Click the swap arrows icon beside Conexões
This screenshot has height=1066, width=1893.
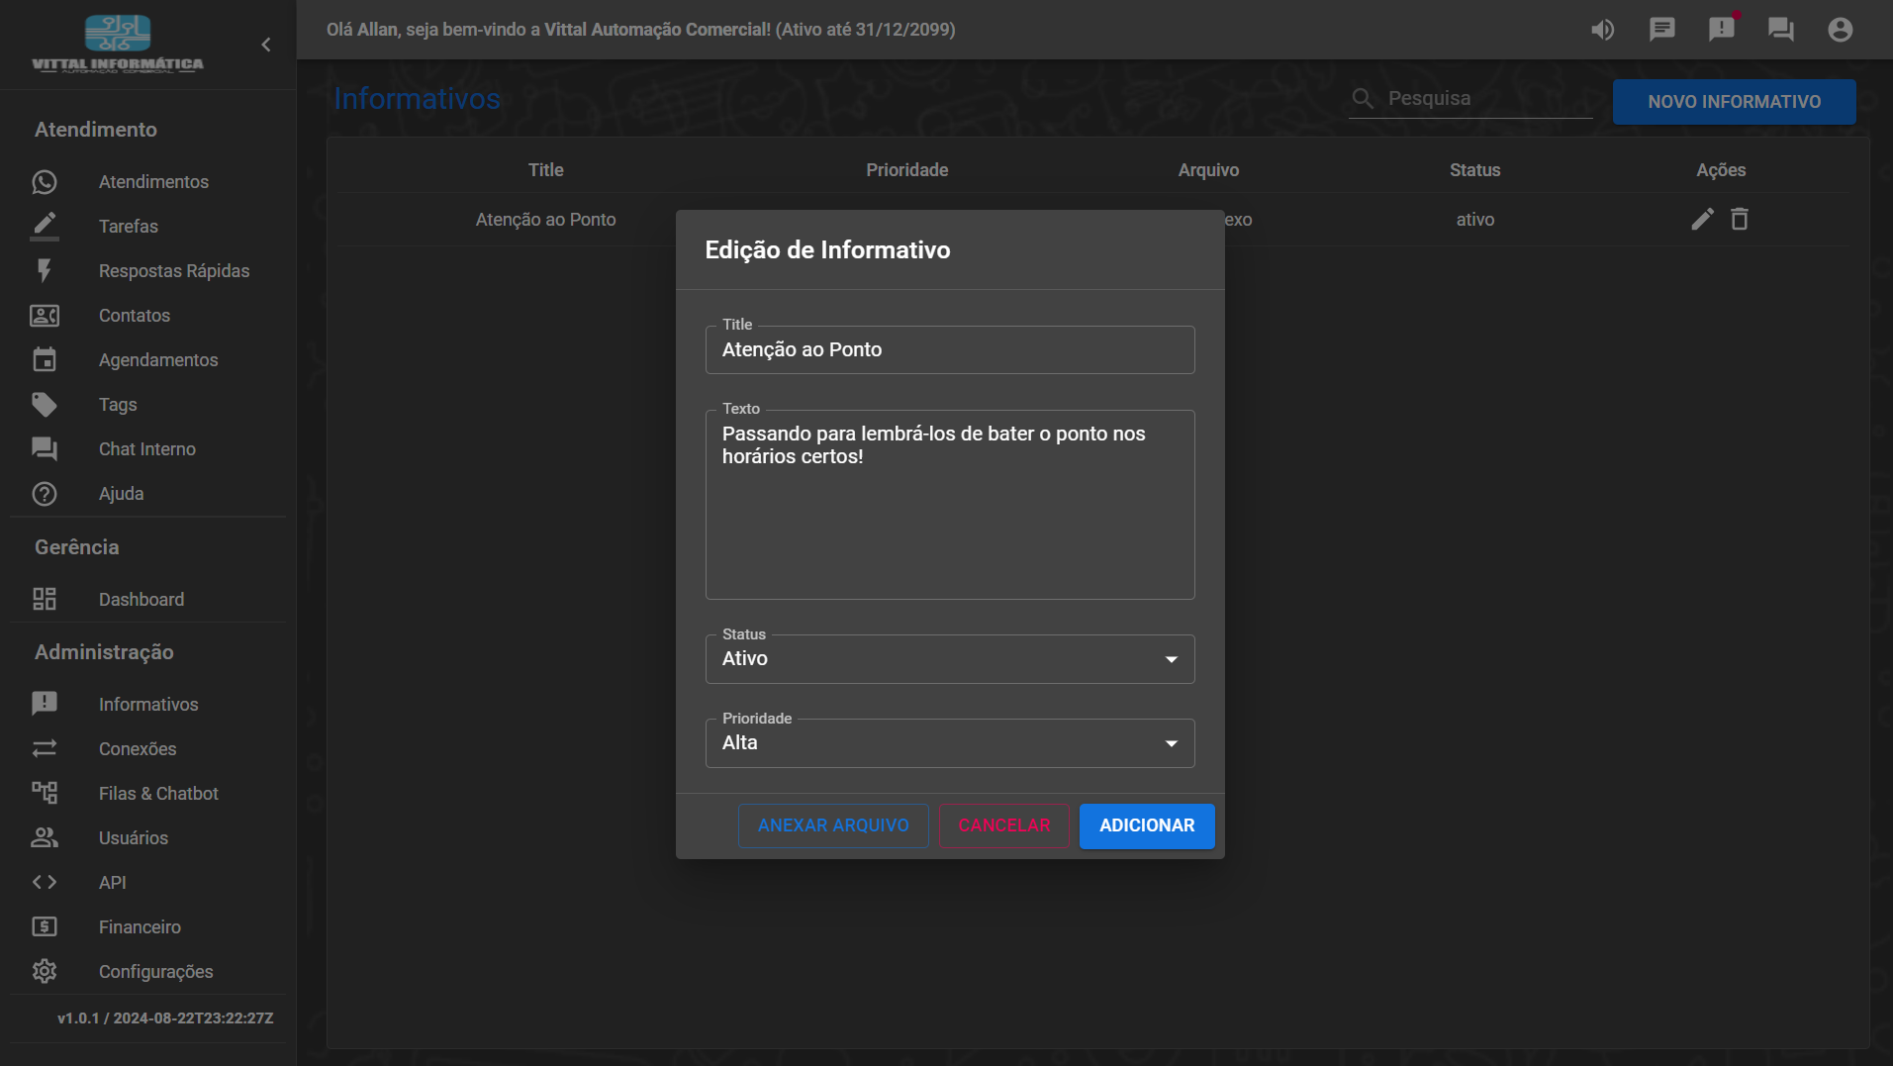pyautogui.click(x=45, y=749)
